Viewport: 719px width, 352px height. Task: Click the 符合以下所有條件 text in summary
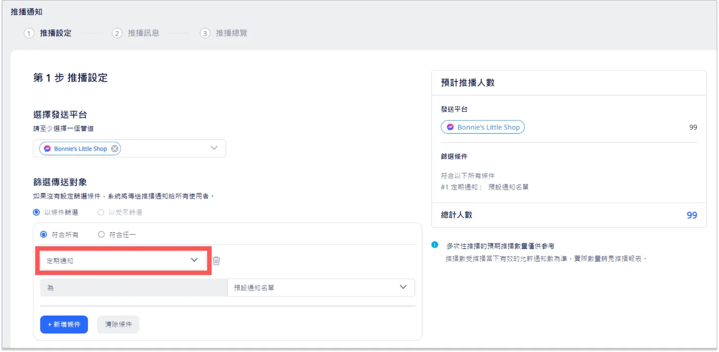click(468, 176)
